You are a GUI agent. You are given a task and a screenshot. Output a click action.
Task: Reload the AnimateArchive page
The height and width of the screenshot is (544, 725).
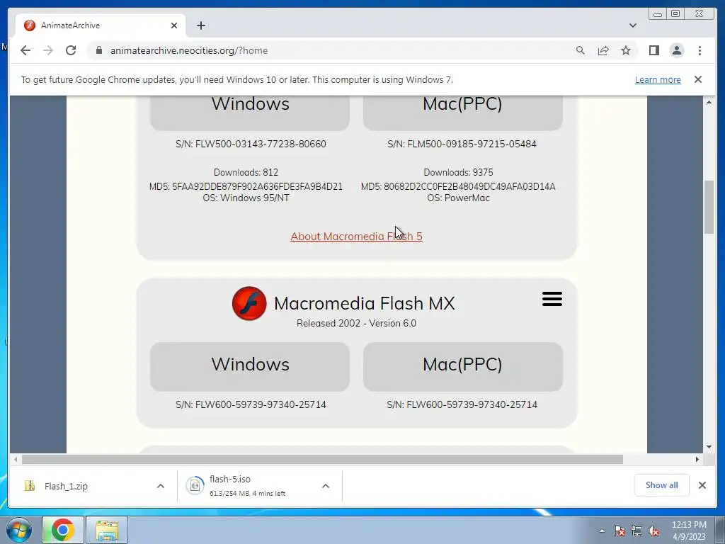(71, 50)
